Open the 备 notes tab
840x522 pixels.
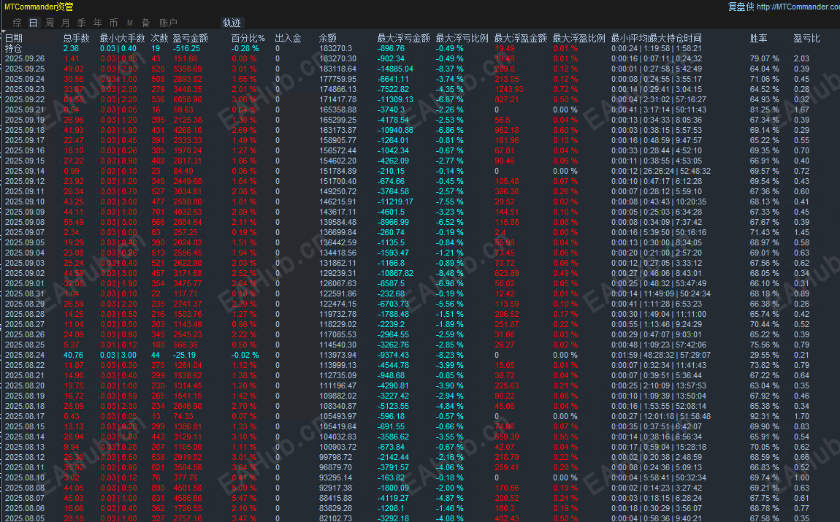click(x=145, y=23)
